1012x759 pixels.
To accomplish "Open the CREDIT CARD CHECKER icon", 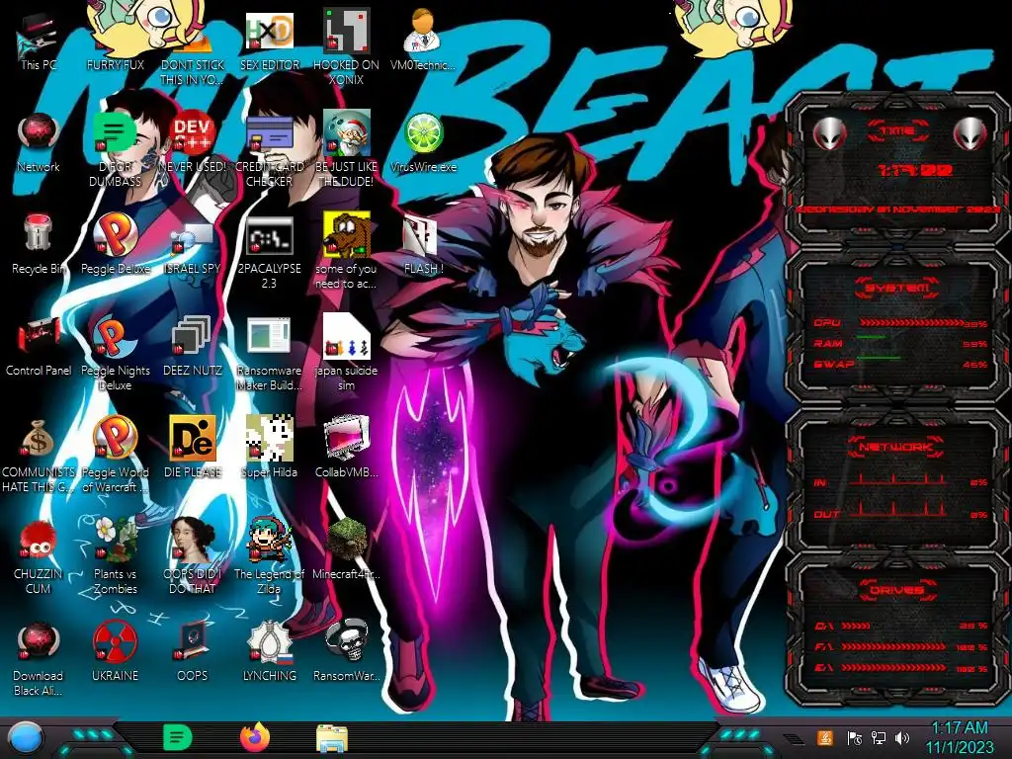I will (269, 150).
